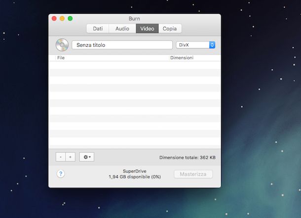Minimize the Burn window
This screenshot has width=301, height=218.
click(62, 18)
